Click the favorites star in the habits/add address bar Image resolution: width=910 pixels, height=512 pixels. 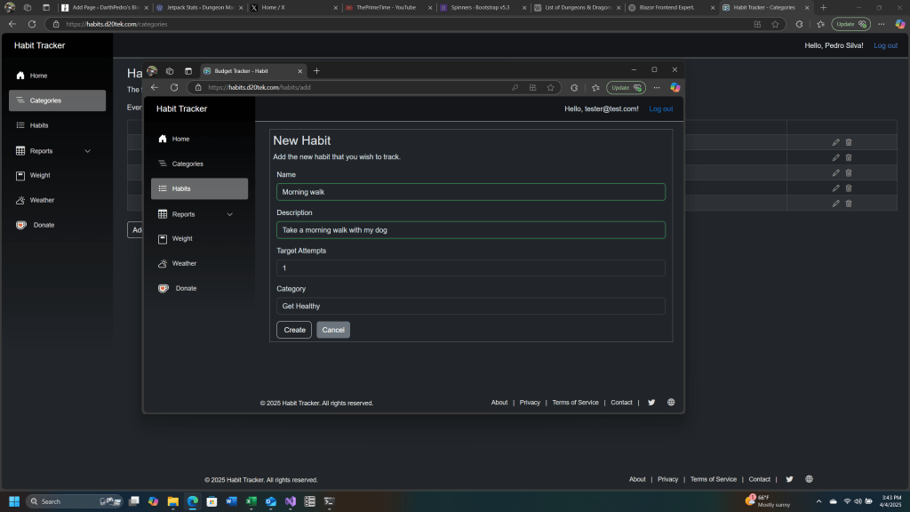[x=551, y=88]
